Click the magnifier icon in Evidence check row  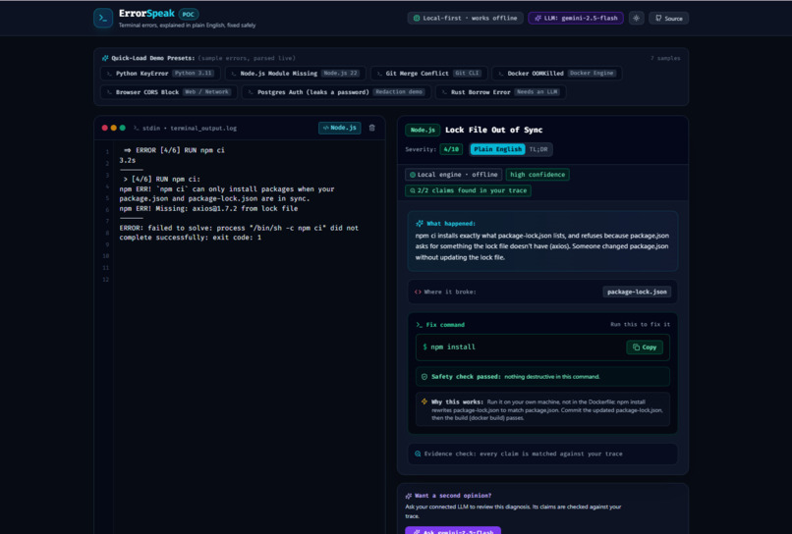pyautogui.click(x=418, y=454)
